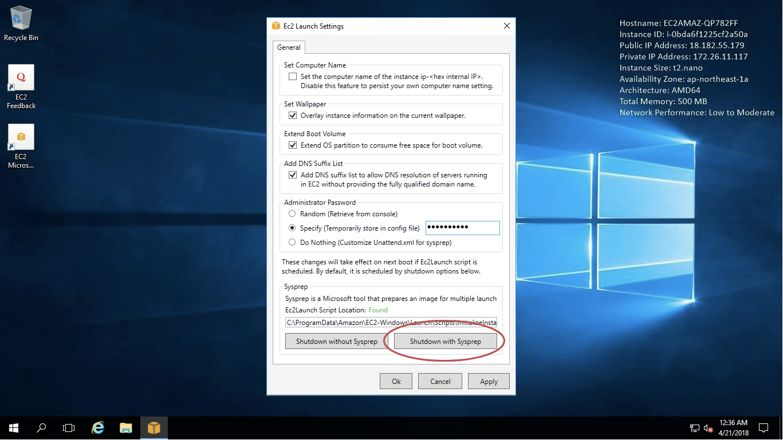Viewport: 783px width, 440px height.
Task: Open Task View on the taskbar
Action: (x=69, y=428)
